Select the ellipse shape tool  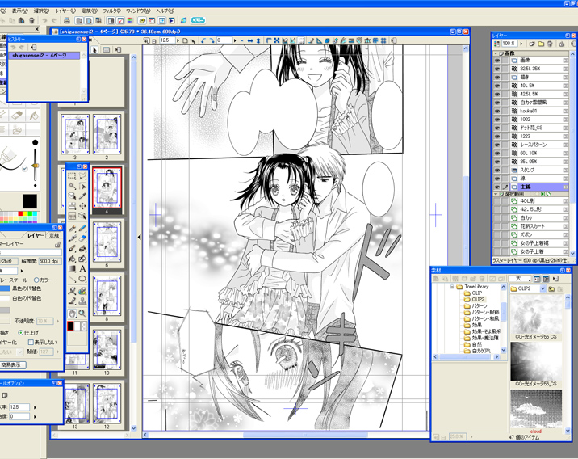tap(82, 279)
